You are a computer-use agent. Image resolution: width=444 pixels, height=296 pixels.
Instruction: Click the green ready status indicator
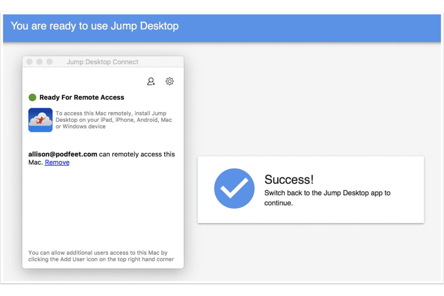click(x=32, y=97)
